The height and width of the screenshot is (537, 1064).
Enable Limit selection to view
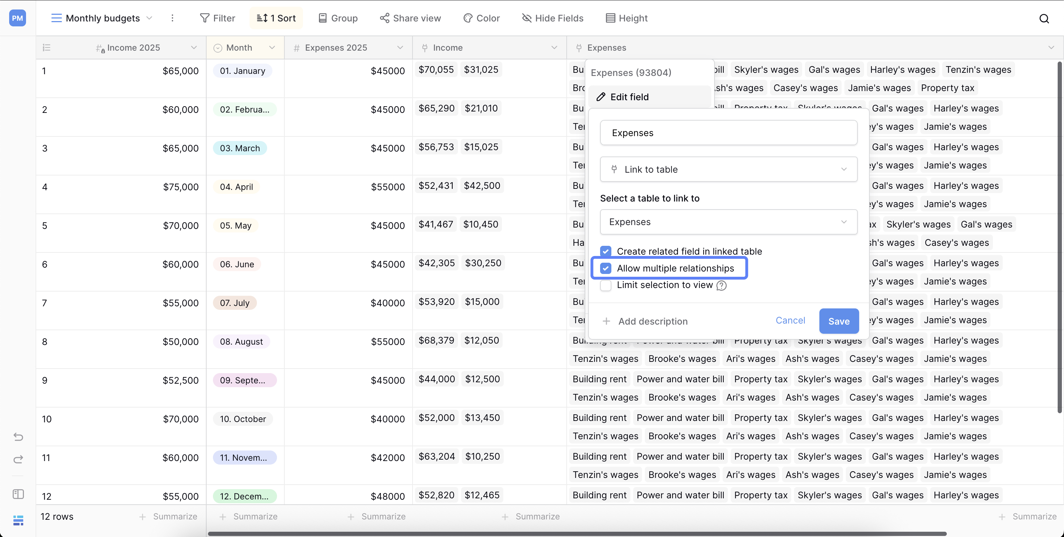(605, 285)
